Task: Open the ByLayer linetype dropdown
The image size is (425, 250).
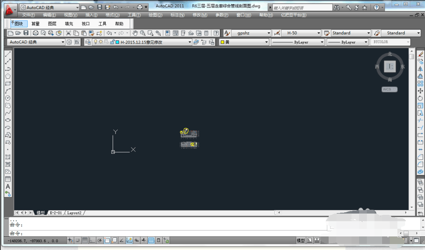Action: 298,42
